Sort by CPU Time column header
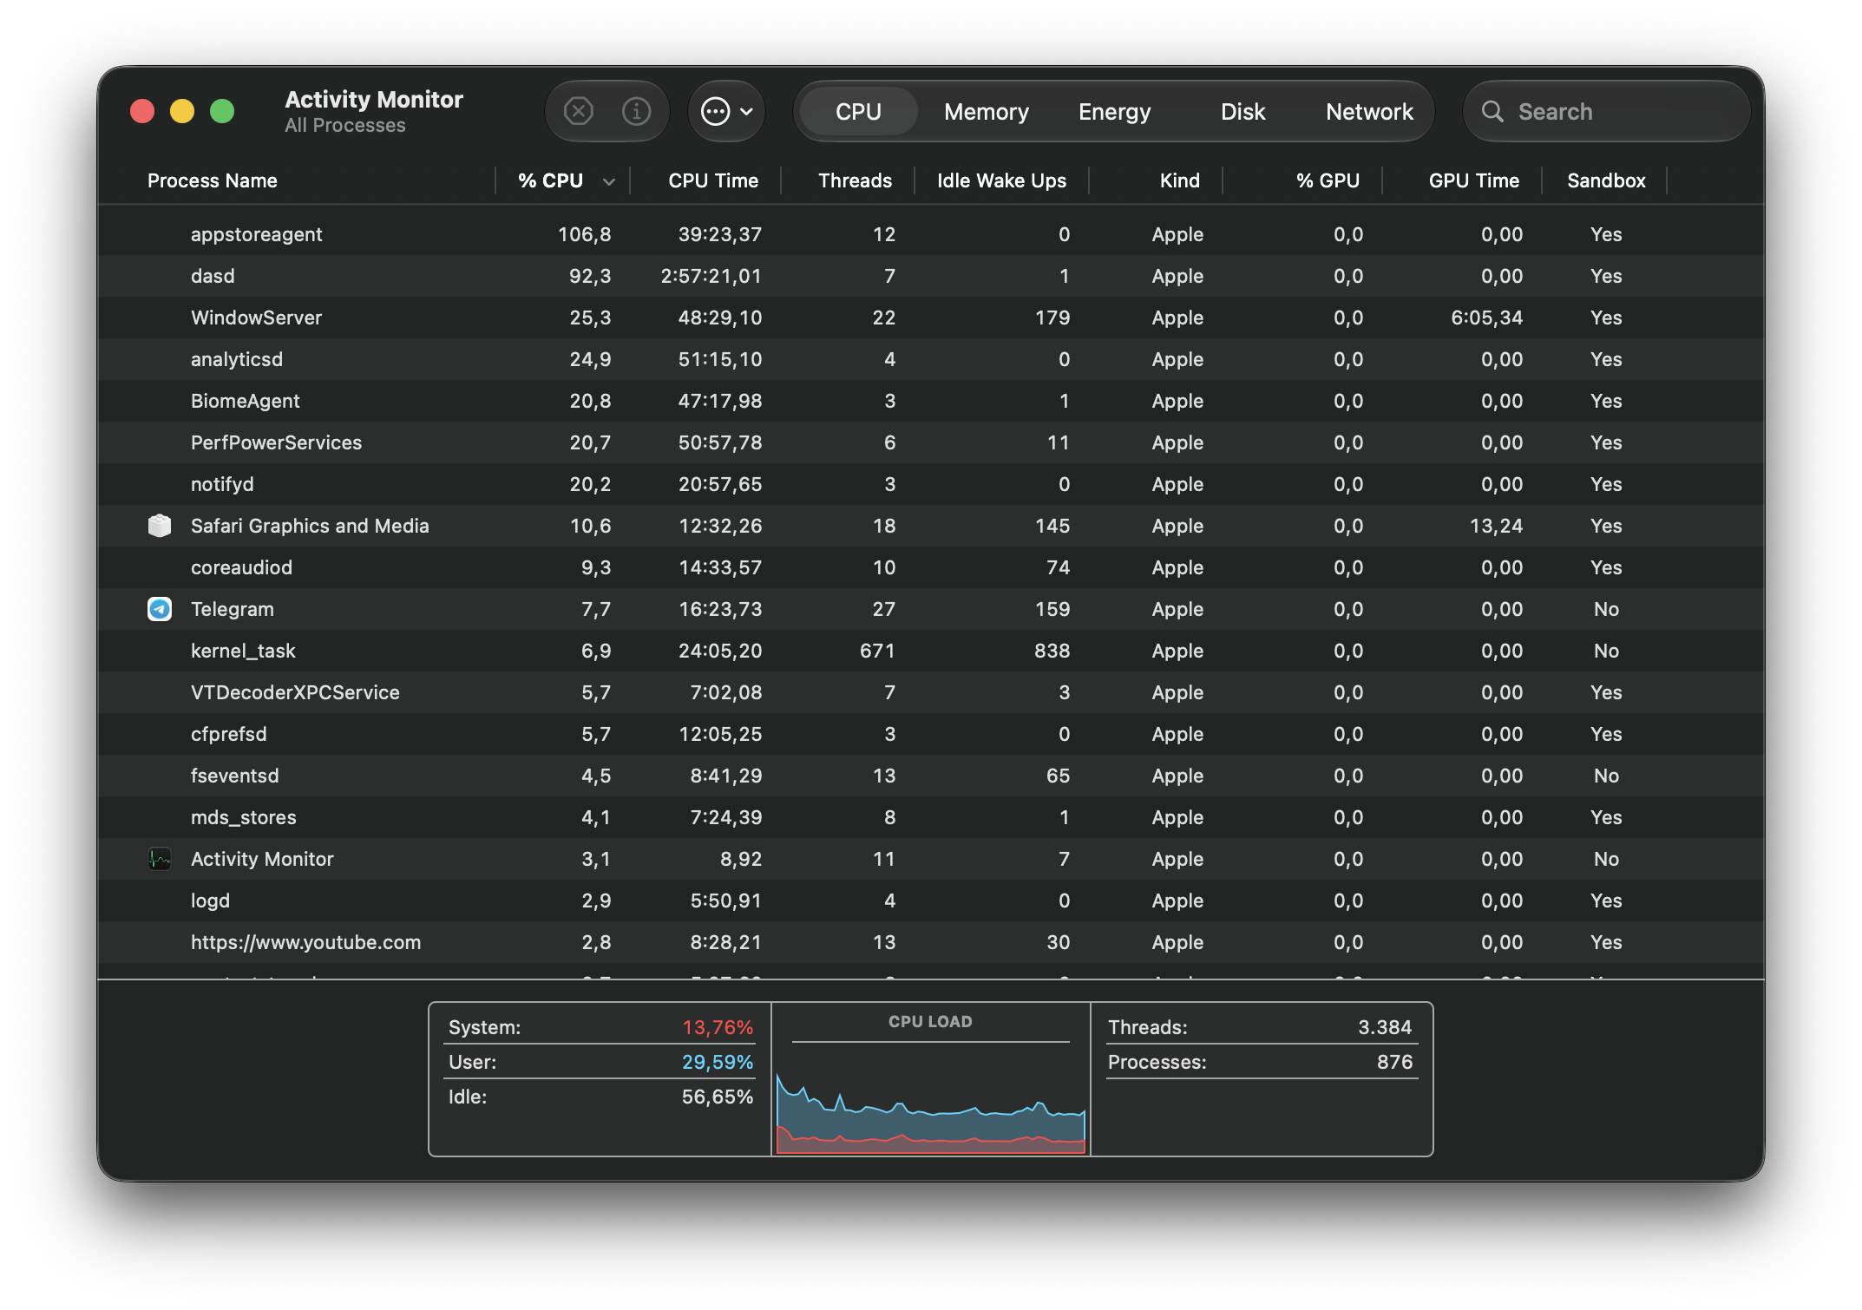Image resolution: width=1862 pixels, height=1310 pixels. [713, 180]
